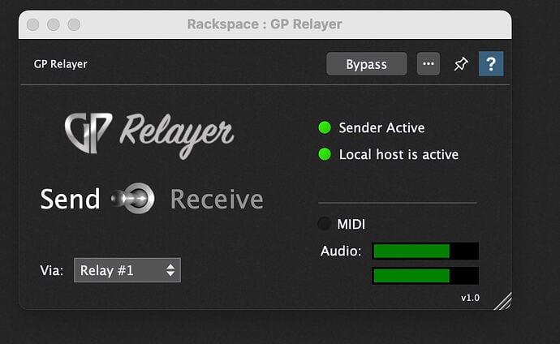The height and width of the screenshot is (344, 560).
Task: Click the 'Local host is active' text
Action: pyautogui.click(x=398, y=154)
